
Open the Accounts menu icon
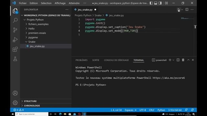point(15,93)
